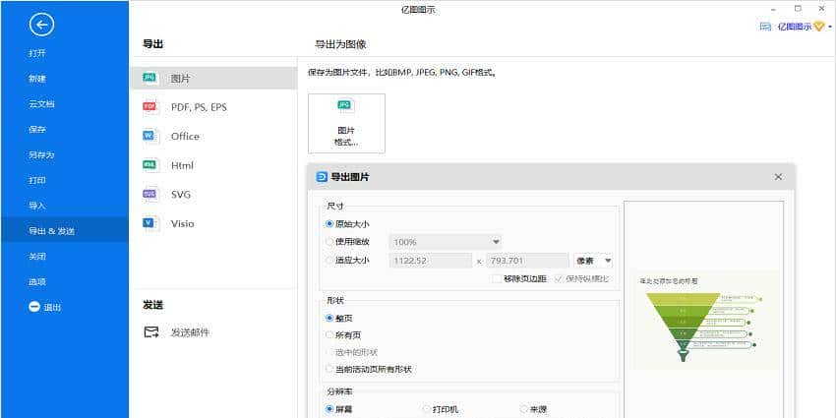Click the Visio file icon
836x418 pixels.
150,223
